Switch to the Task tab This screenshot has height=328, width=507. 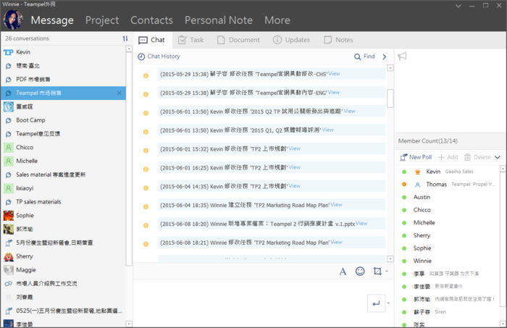(190, 40)
